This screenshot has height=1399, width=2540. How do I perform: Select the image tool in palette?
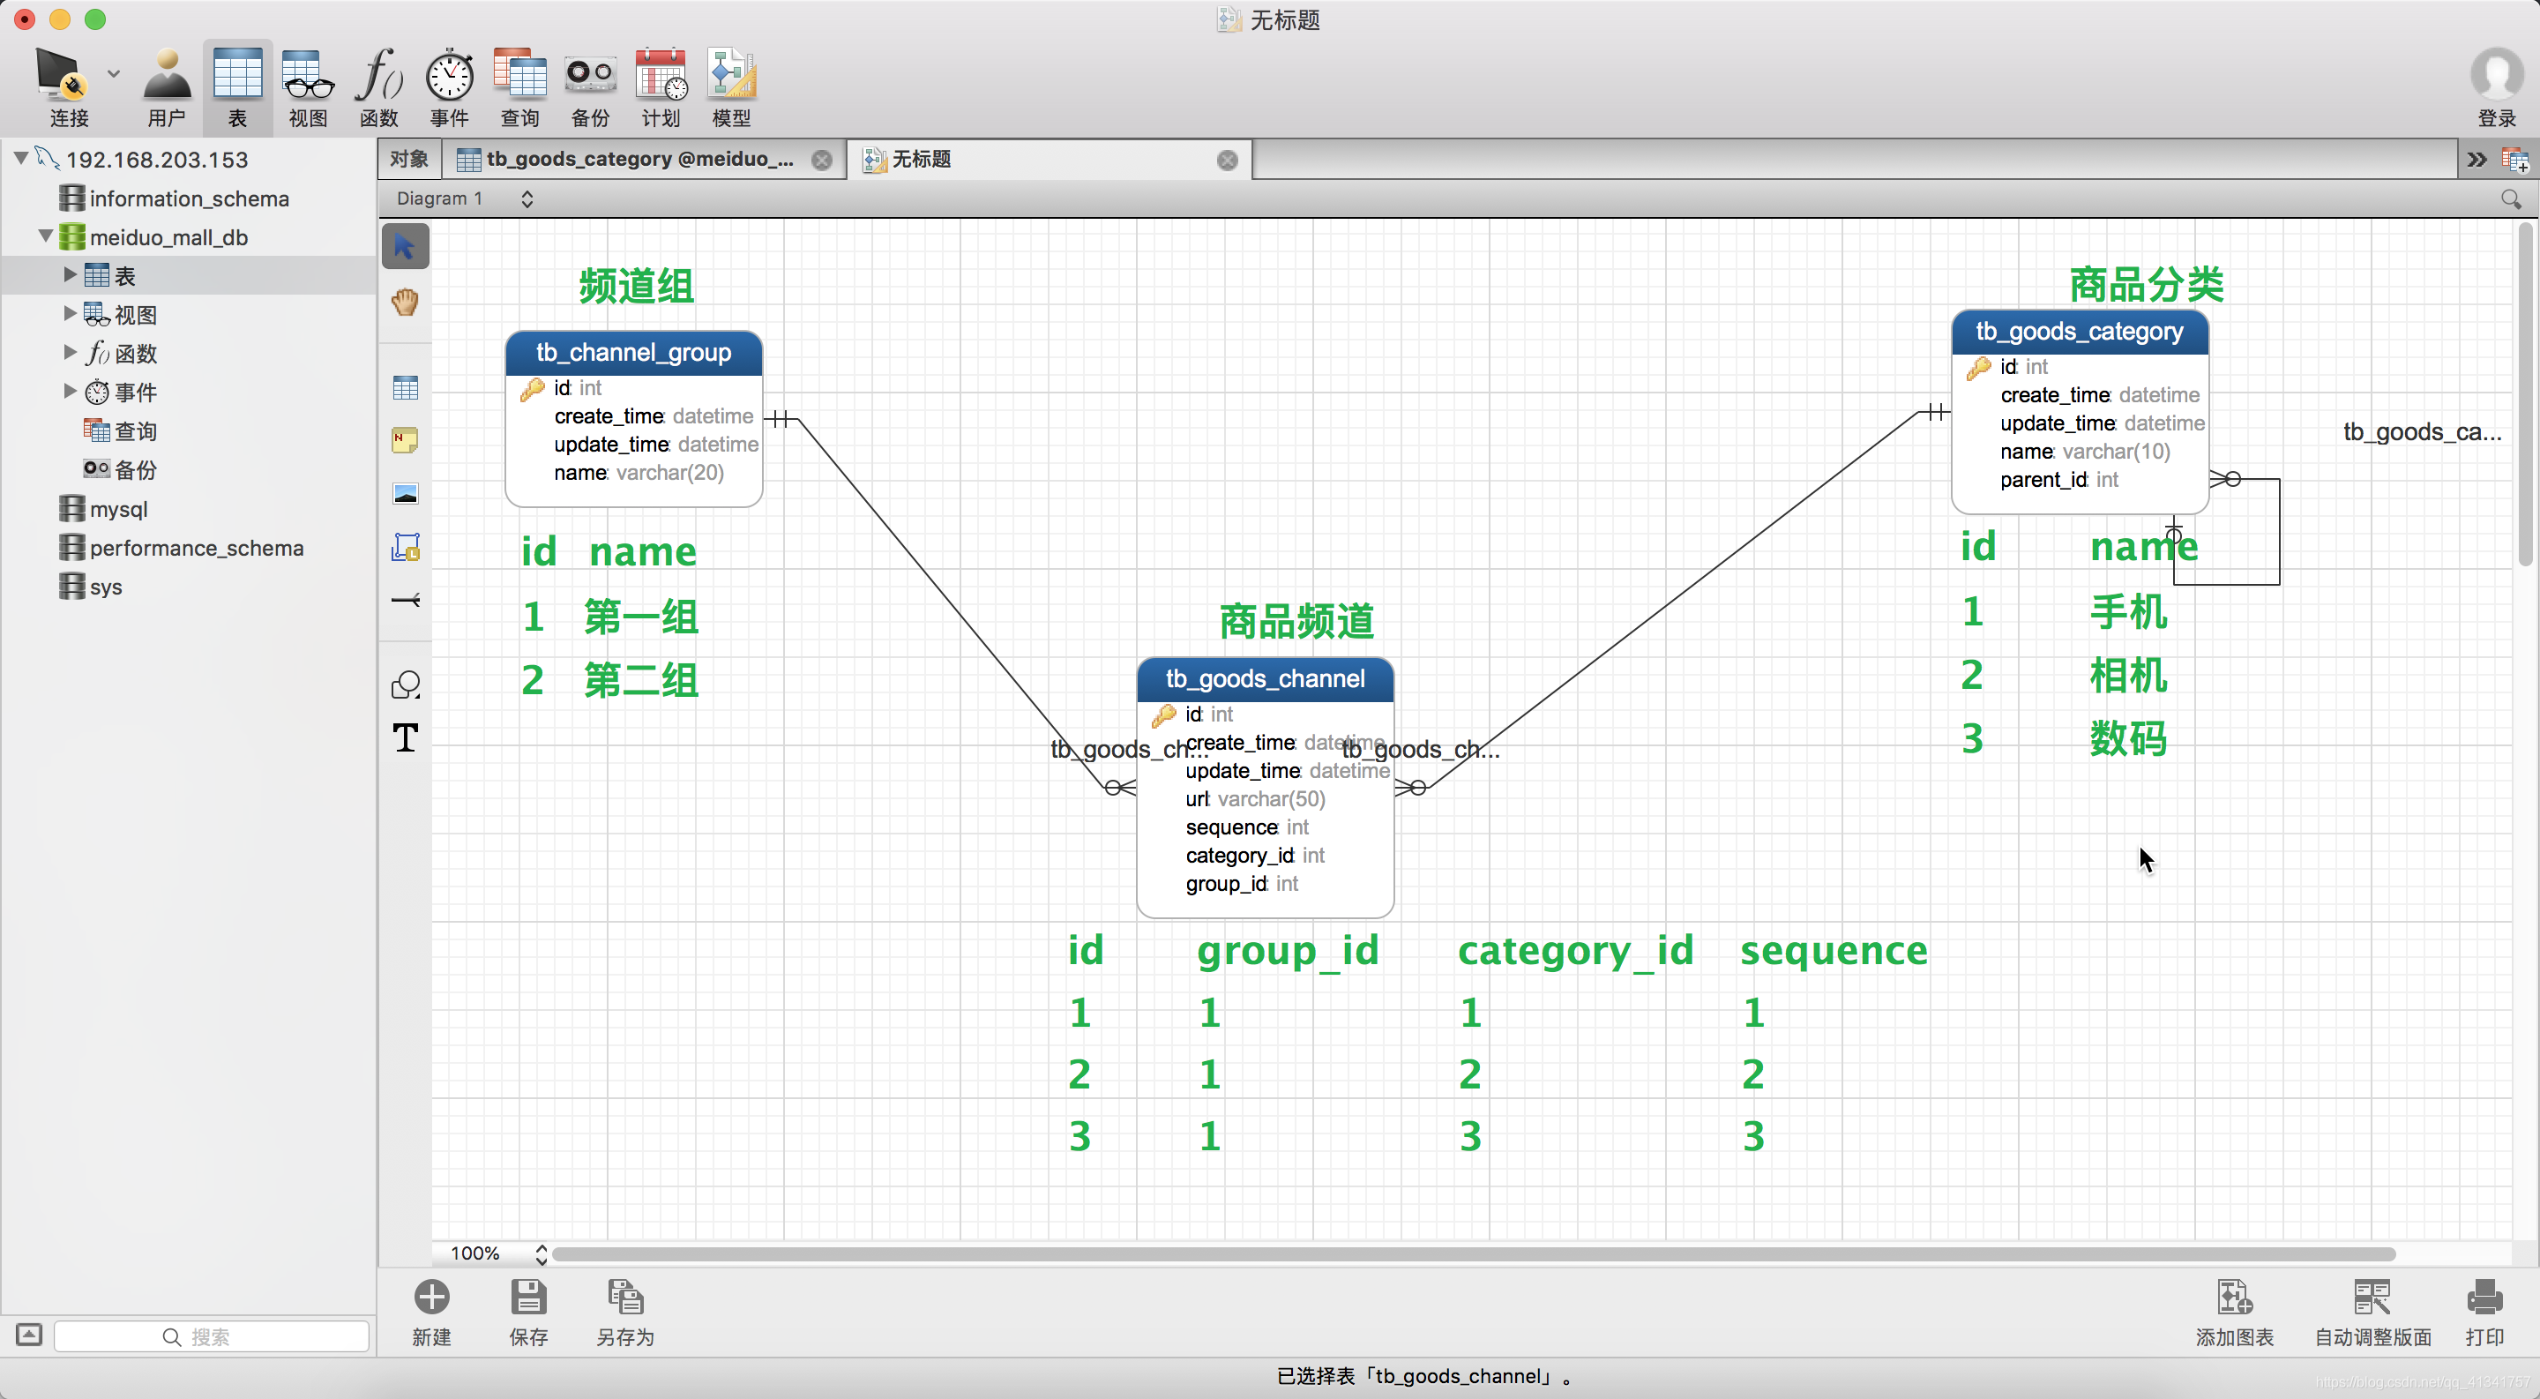406,493
